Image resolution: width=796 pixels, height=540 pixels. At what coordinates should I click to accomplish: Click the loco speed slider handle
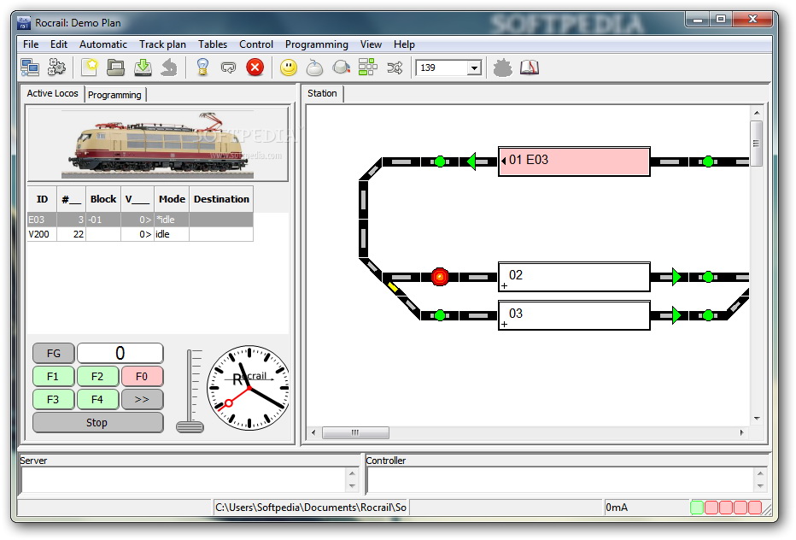(190, 426)
